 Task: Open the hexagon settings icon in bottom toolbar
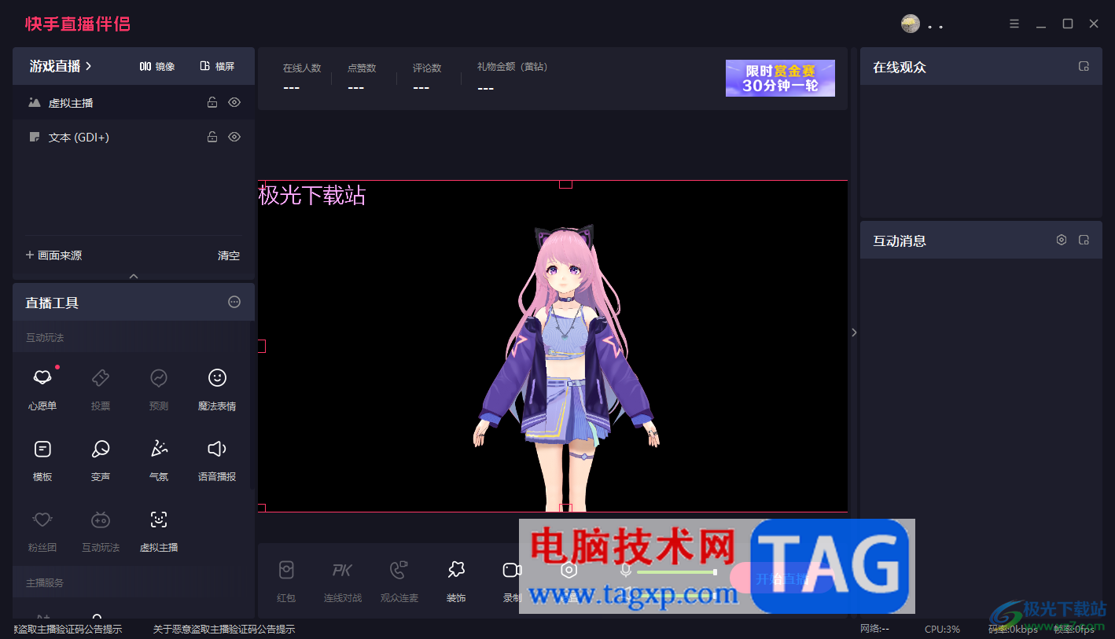569,571
